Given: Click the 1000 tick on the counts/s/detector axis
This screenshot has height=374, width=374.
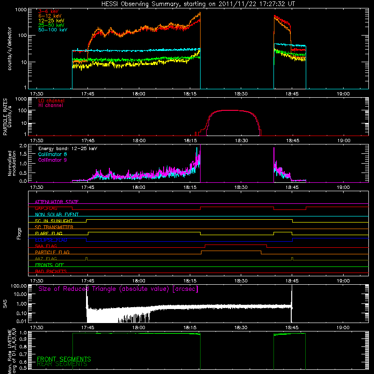Looking at the screenshot, I should coord(21,10).
